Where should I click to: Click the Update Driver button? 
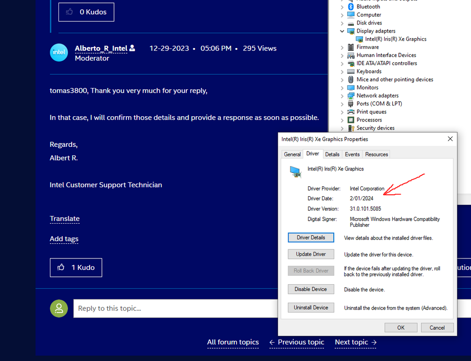[x=311, y=254]
